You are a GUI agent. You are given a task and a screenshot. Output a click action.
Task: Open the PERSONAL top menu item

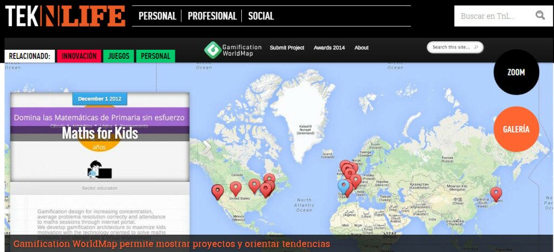[157, 16]
